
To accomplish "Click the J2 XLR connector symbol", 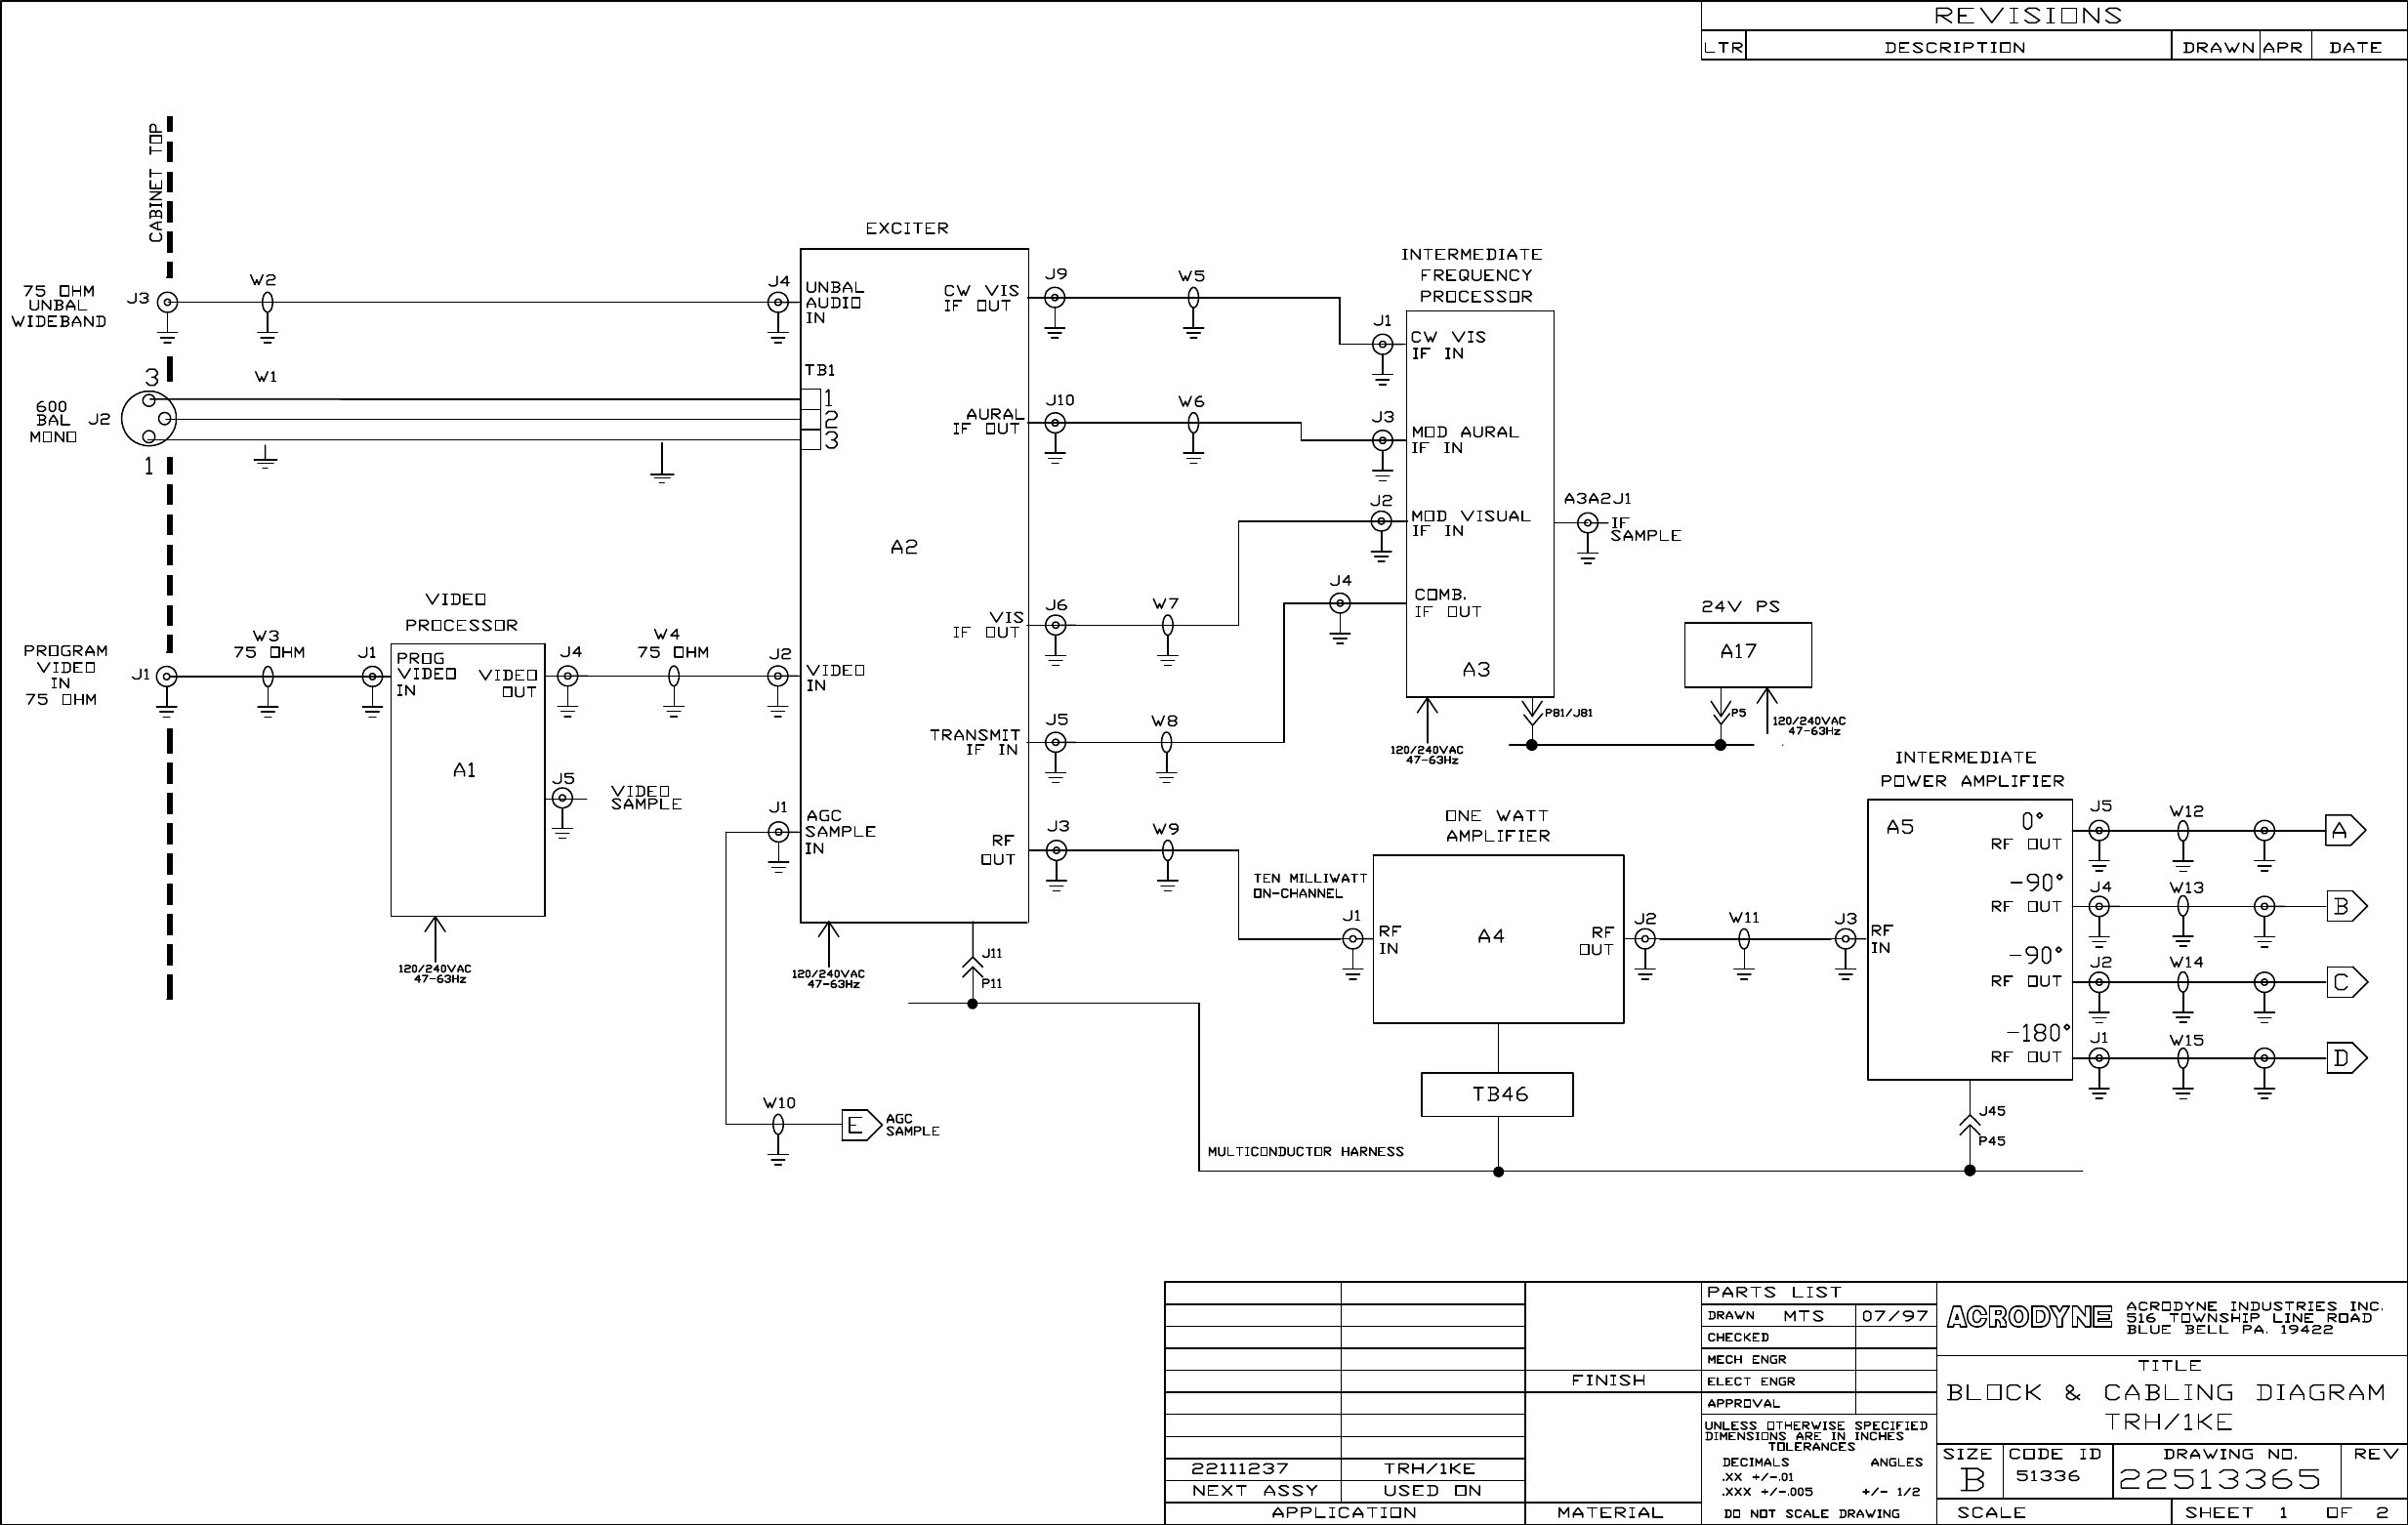I will coord(149,418).
